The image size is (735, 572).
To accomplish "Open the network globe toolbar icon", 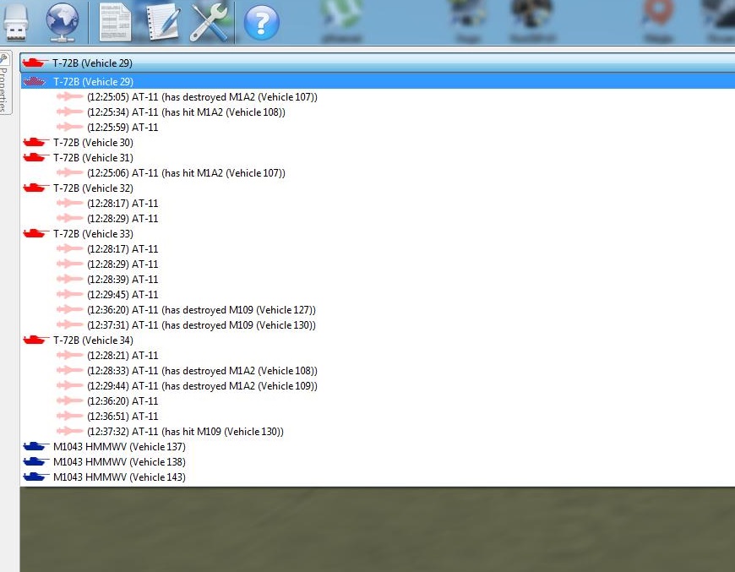I will (63, 22).
